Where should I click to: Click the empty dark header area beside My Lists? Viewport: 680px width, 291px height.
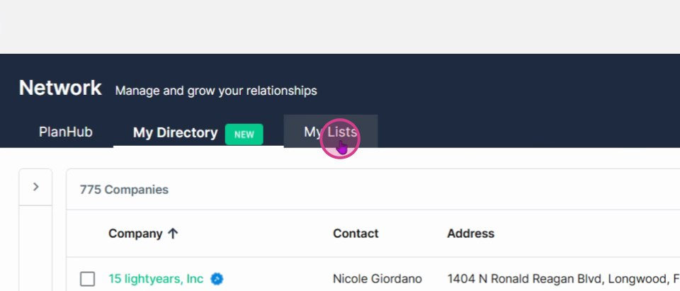click(x=521, y=130)
